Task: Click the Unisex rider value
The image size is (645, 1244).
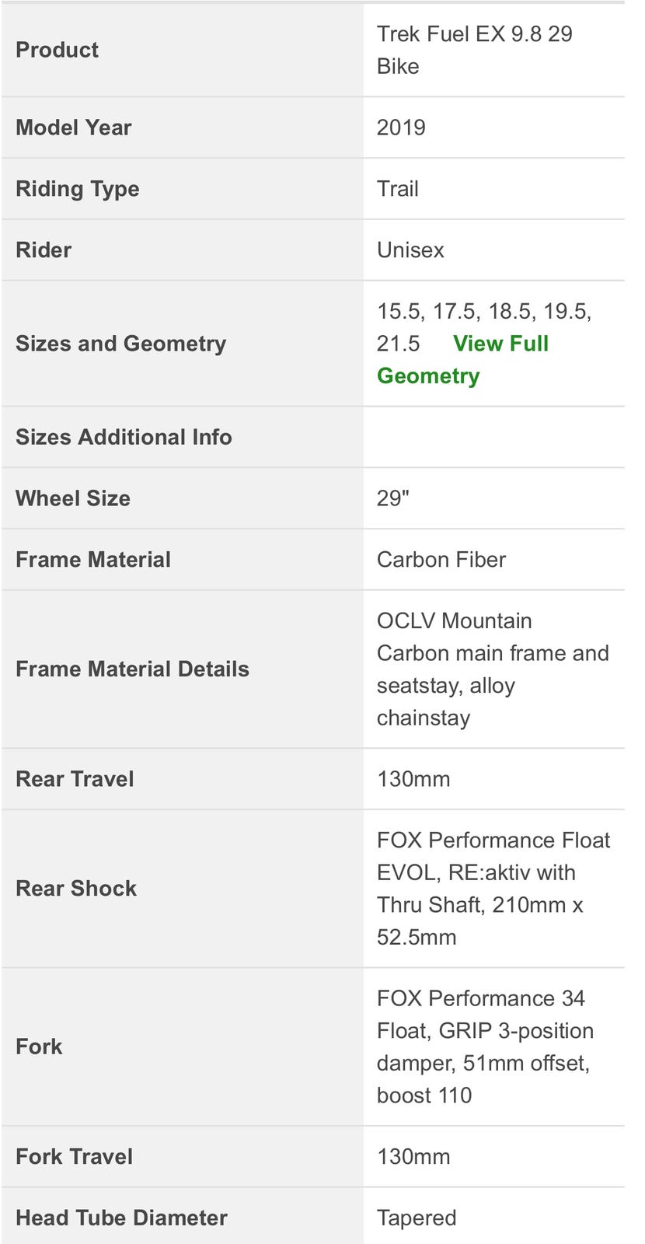Action: [410, 250]
